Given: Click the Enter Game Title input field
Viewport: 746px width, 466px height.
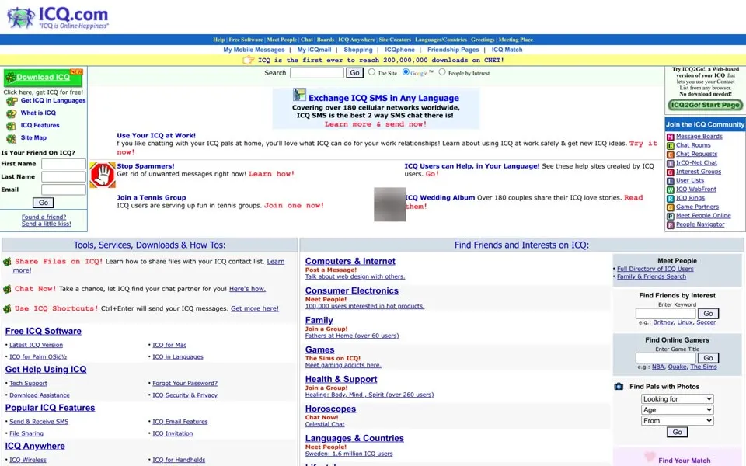Looking at the screenshot, I should pos(665,358).
